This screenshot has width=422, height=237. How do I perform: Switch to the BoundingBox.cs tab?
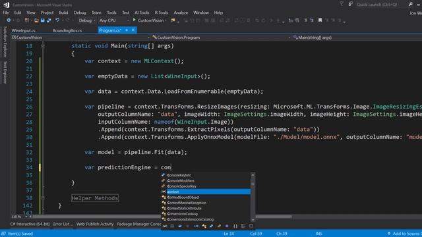pos(67,30)
